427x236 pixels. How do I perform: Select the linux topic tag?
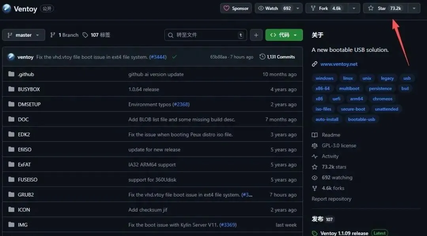click(348, 78)
